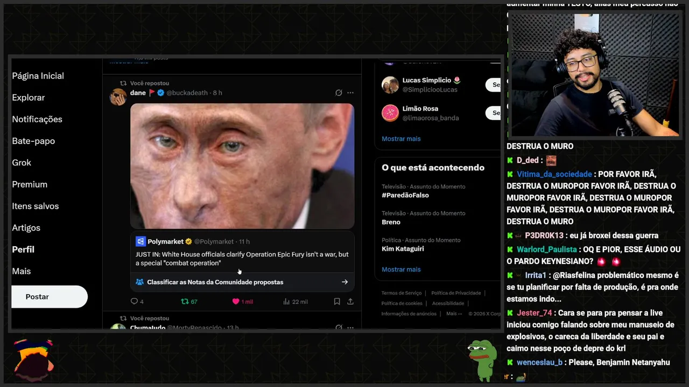689x387 pixels.
Task: Click chat username P3DR0K13
Action: (x=544, y=235)
